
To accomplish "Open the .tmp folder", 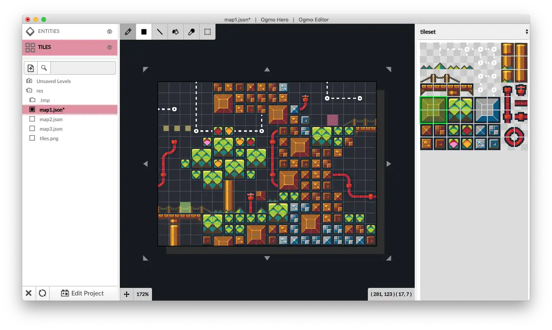I will 70,100.
